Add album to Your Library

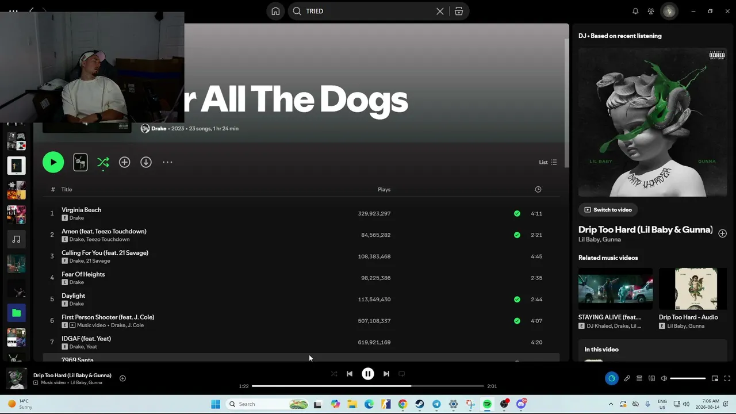pyautogui.click(x=124, y=162)
